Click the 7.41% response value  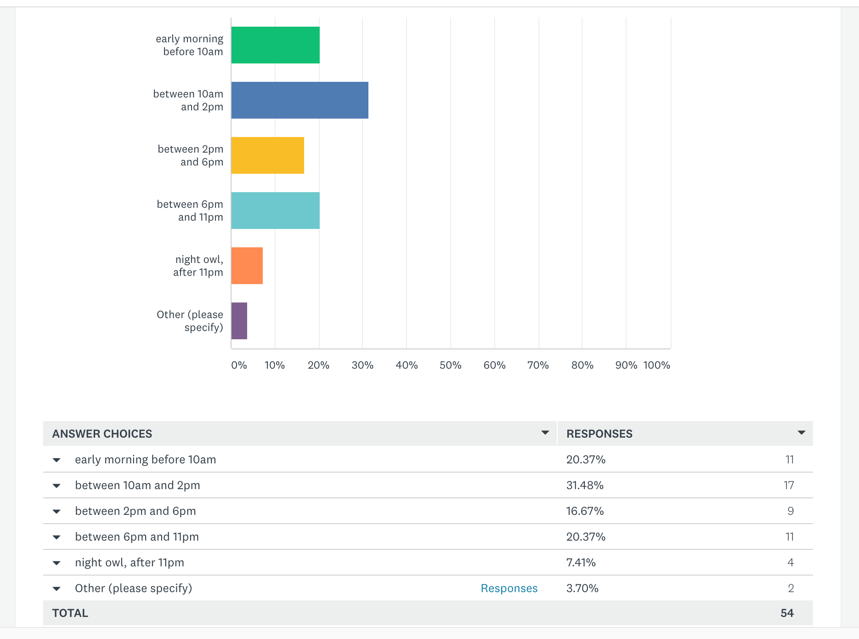581,562
